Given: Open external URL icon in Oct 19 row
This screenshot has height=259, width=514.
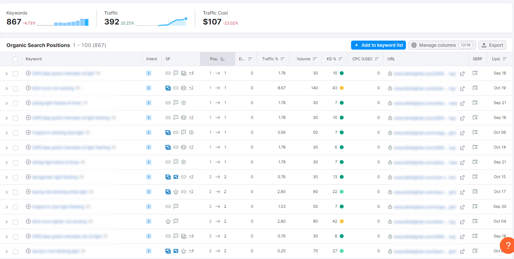Looking at the screenshot, I should click(x=462, y=89).
